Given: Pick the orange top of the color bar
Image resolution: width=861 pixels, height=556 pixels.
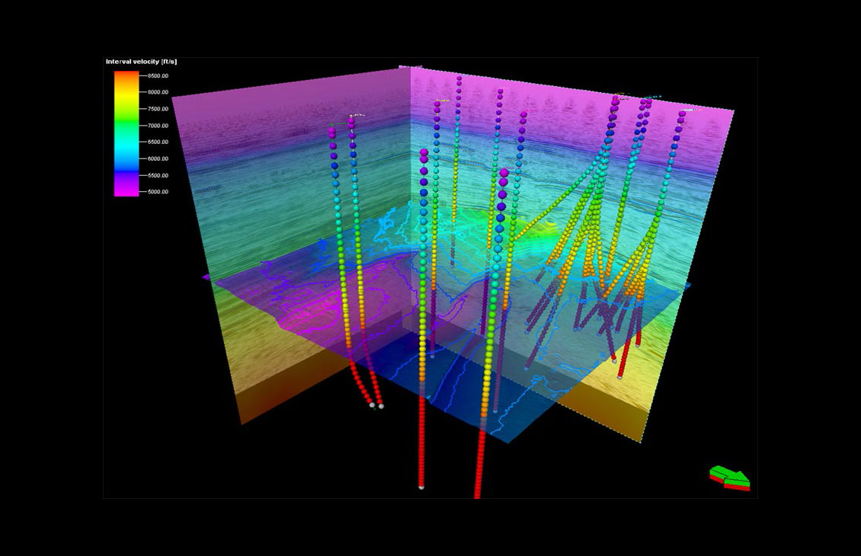Looking at the screenshot, I should (126, 76).
